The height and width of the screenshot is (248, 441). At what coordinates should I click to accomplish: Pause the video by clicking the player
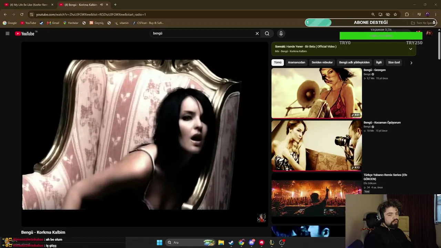coord(145,134)
